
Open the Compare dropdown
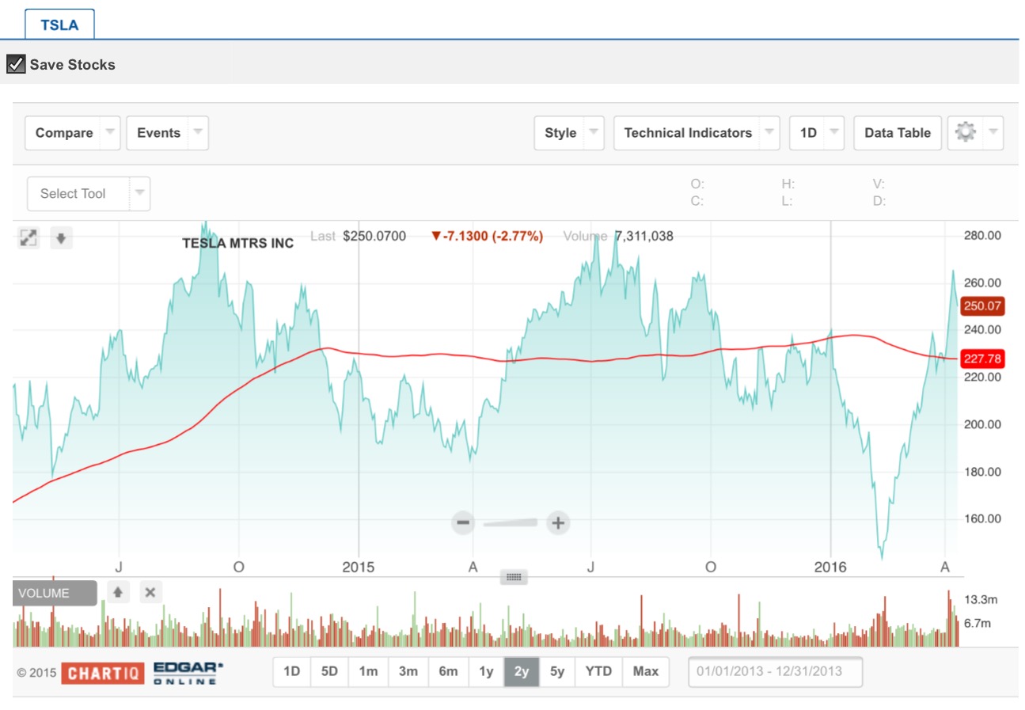(x=72, y=133)
